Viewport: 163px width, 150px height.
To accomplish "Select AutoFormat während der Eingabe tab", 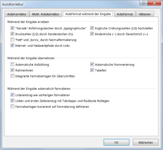I will tap(88, 14).
